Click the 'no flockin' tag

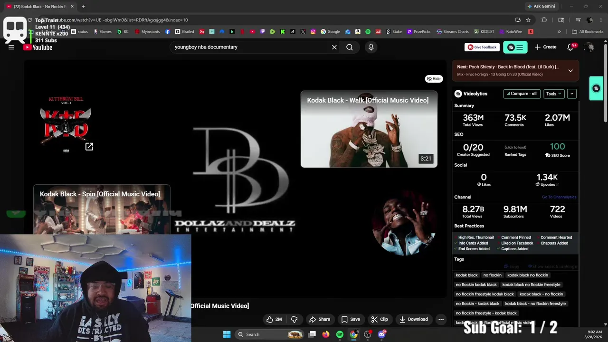point(492,275)
